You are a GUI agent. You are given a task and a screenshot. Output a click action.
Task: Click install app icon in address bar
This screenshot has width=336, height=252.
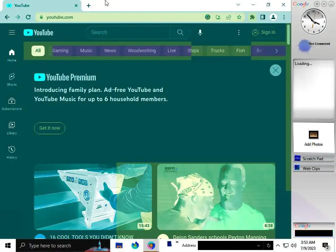(x=218, y=17)
